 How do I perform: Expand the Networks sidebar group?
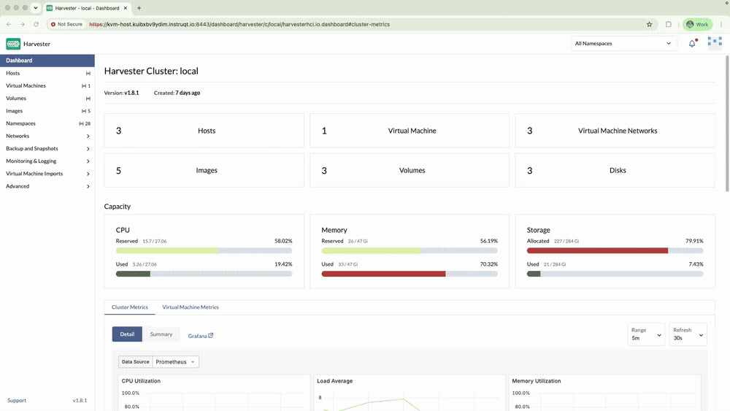pos(47,136)
